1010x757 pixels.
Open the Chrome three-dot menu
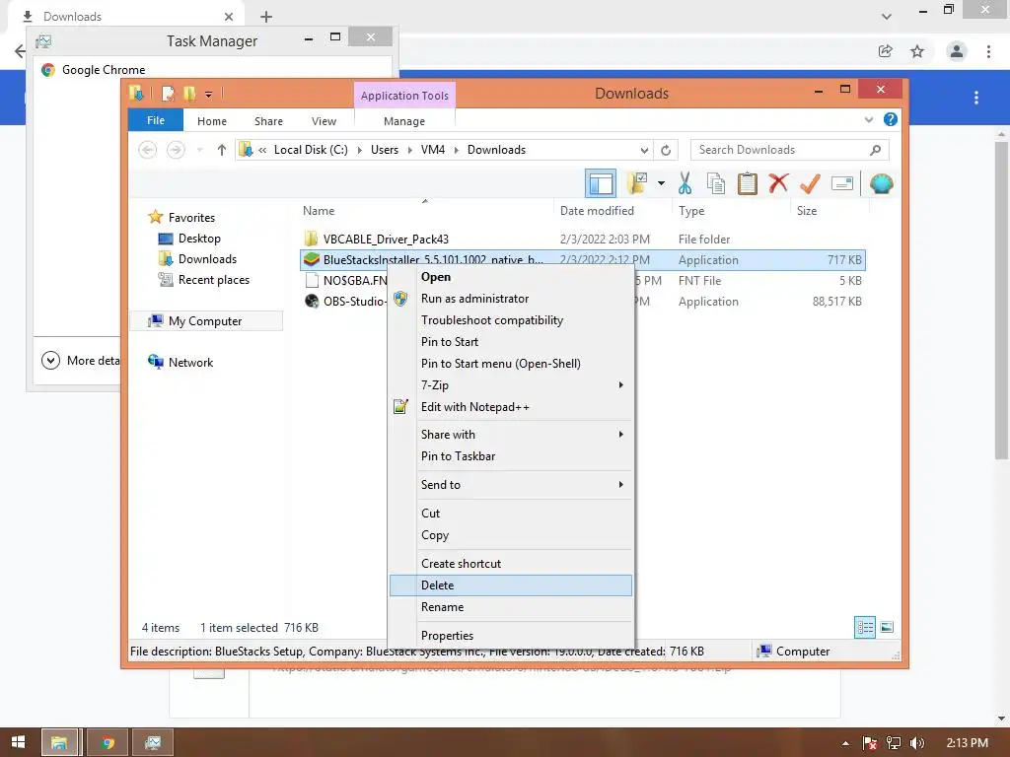(988, 51)
